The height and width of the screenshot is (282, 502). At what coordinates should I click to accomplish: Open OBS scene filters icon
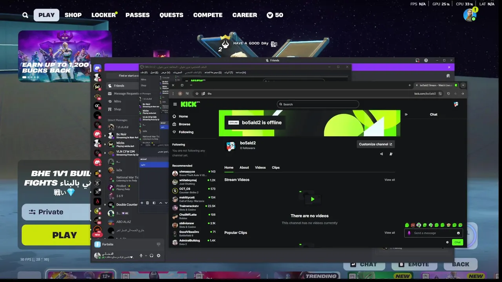point(154,203)
